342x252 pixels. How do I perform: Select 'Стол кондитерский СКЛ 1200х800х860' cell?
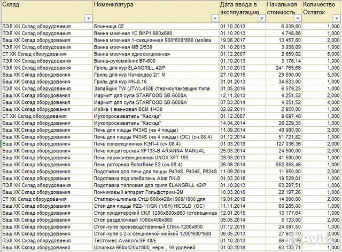tap(156, 213)
